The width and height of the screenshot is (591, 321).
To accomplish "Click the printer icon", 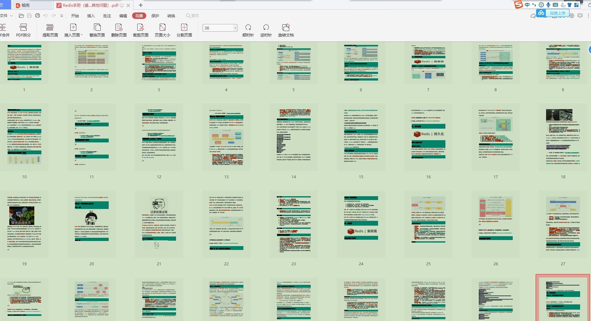I will tap(38, 16).
